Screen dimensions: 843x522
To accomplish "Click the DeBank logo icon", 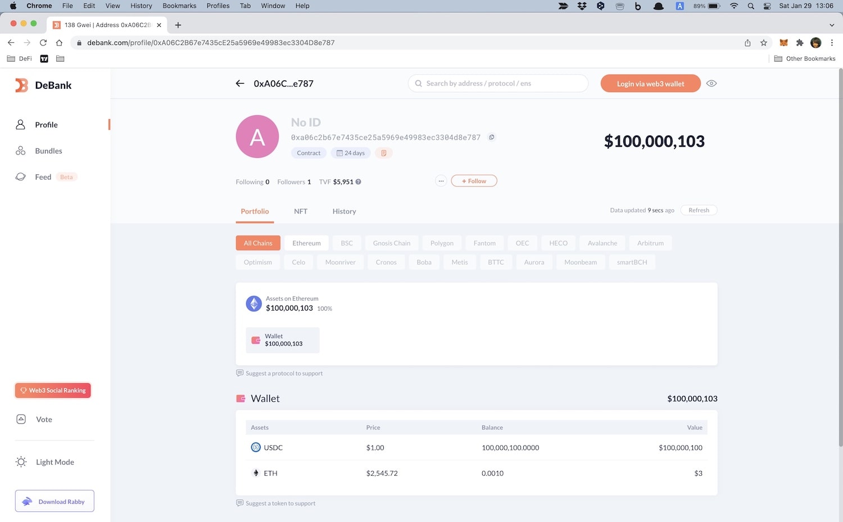I will 21,85.
